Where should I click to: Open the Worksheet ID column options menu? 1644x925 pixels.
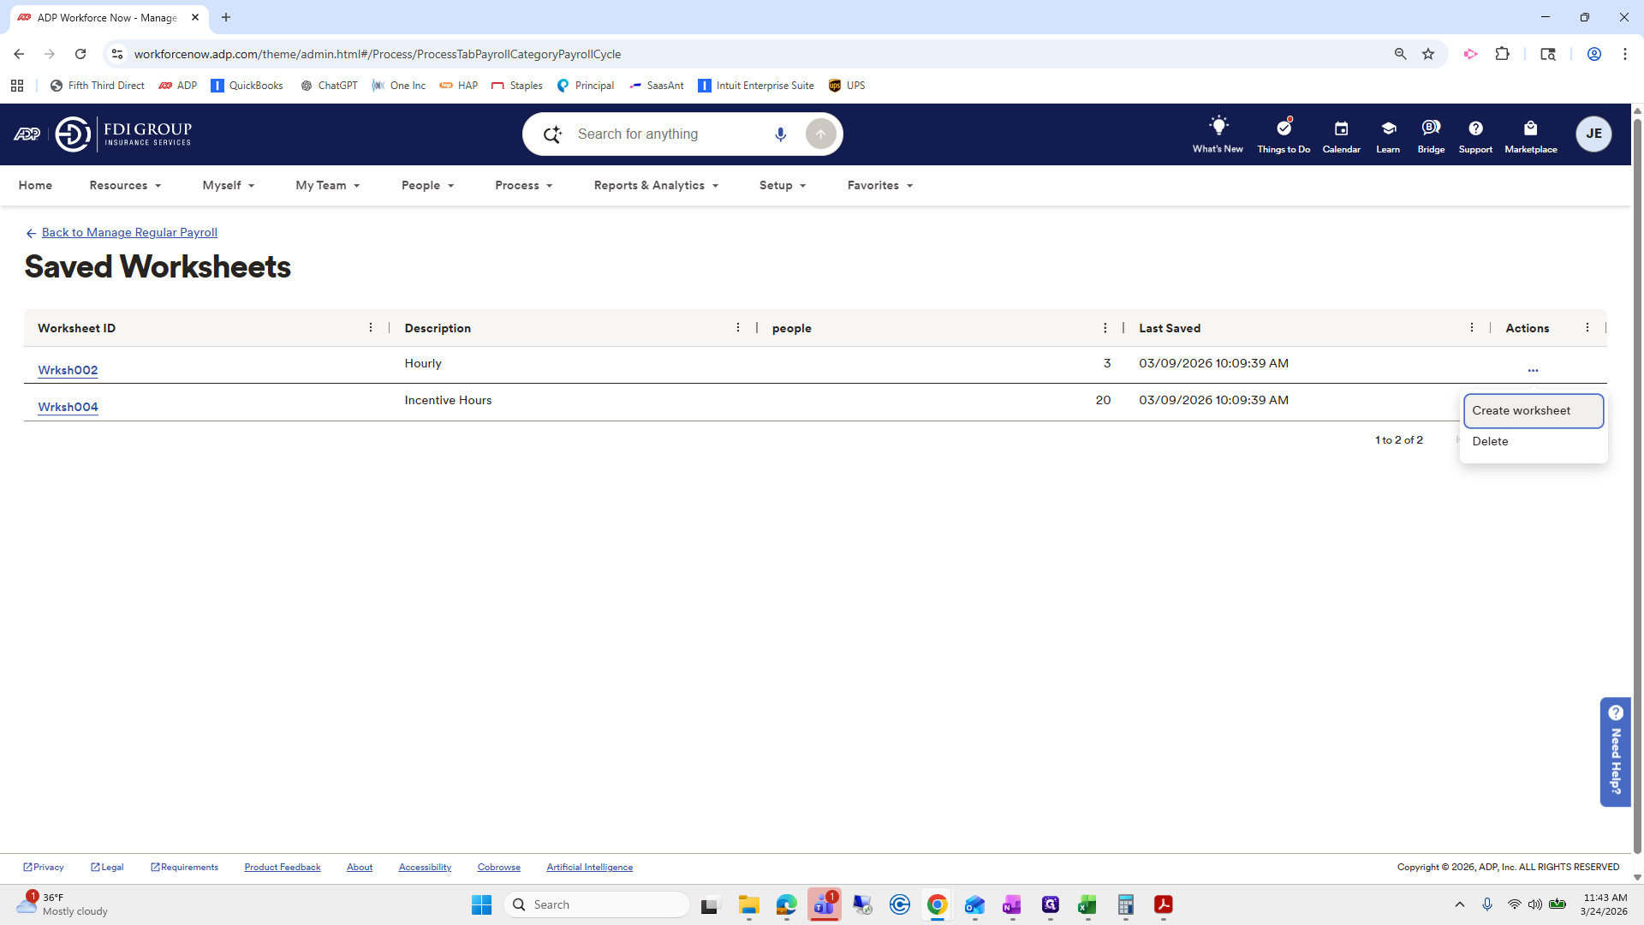371,327
